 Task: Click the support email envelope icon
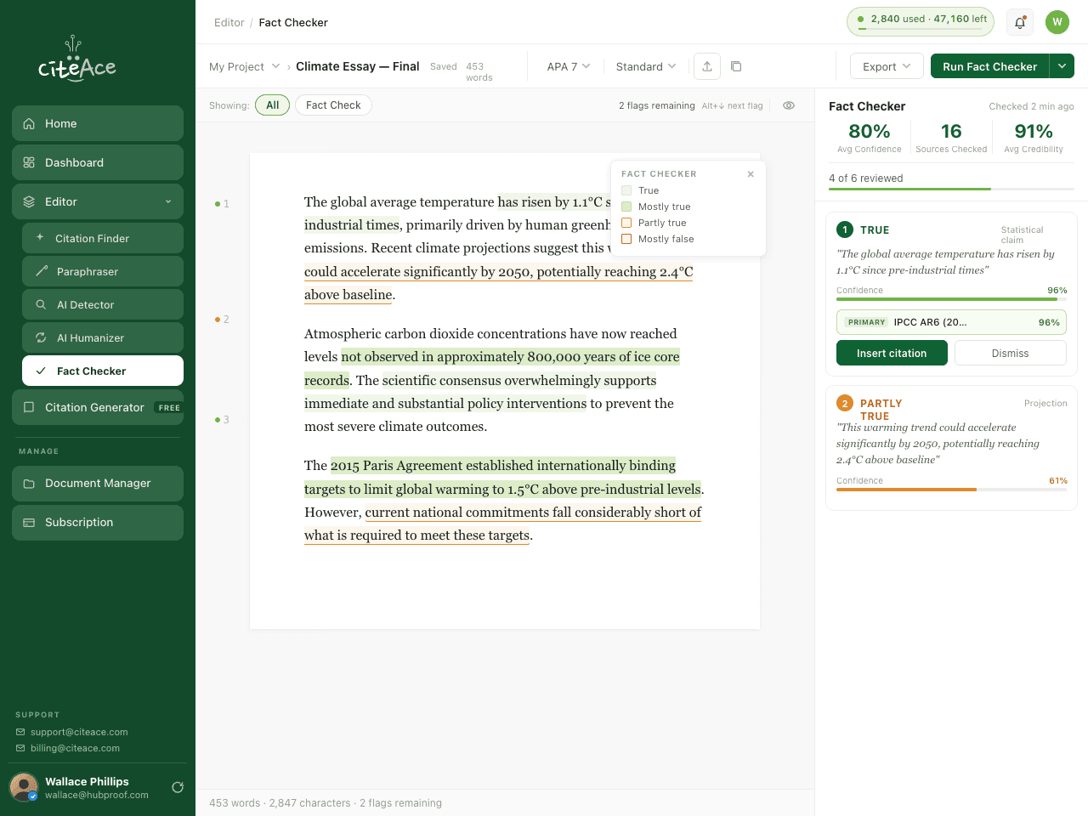pos(20,732)
